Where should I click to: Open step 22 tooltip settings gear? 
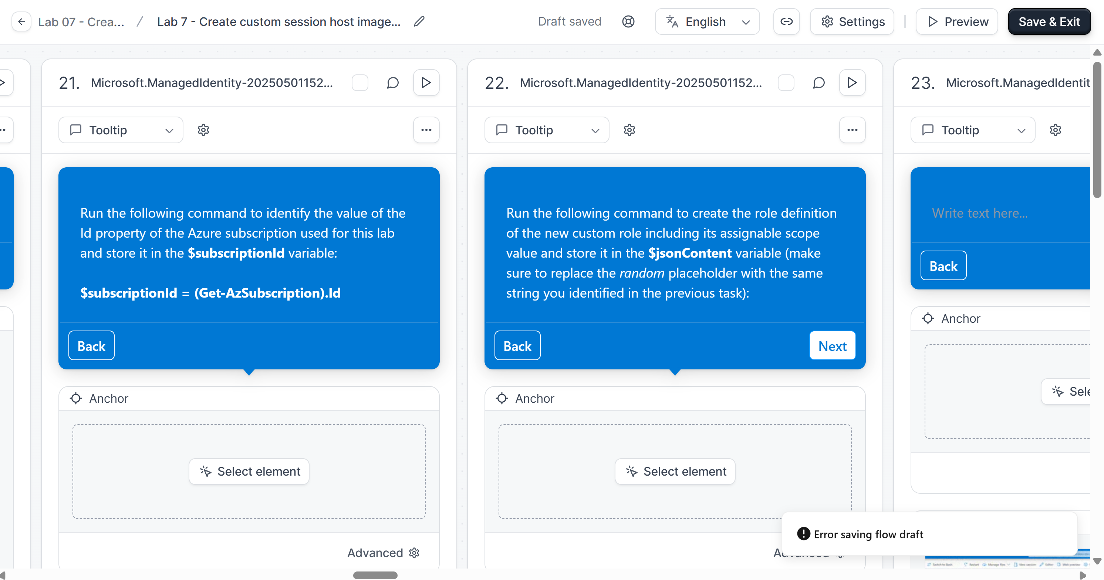click(629, 130)
